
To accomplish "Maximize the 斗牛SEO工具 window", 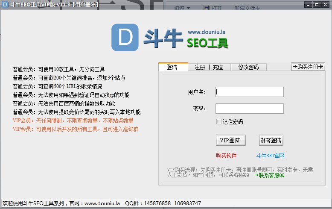I will pos(317,4).
